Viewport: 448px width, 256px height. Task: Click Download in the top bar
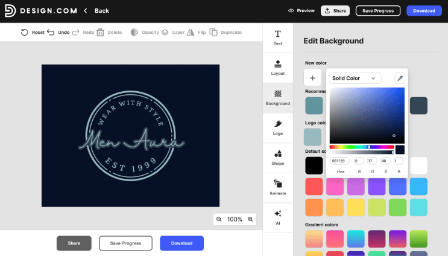[424, 11]
